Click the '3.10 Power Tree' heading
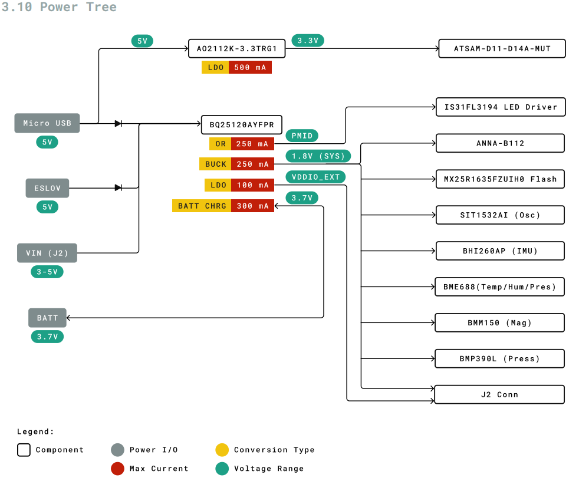 click(x=59, y=6)
